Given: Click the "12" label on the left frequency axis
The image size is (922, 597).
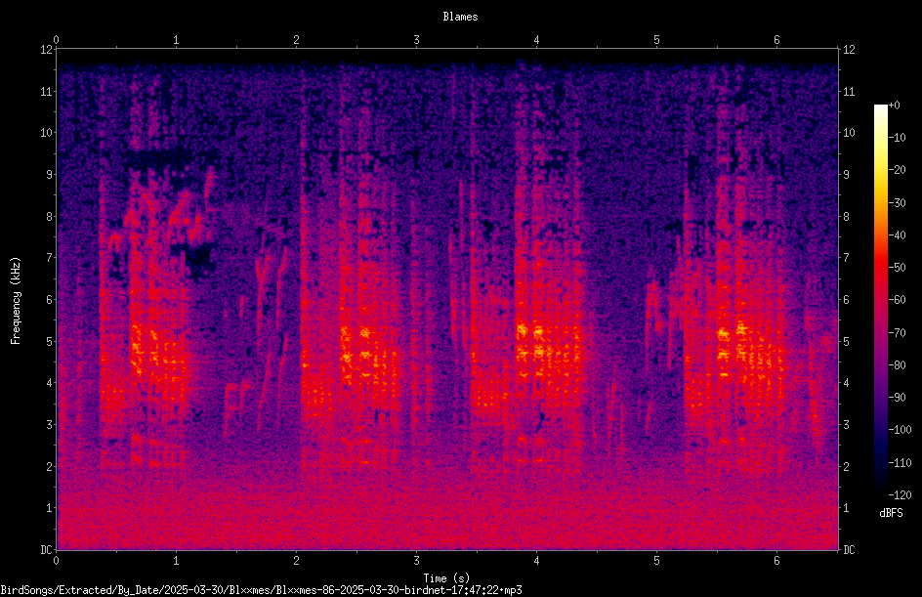Looking at the screenshot, I should [46, 50].
